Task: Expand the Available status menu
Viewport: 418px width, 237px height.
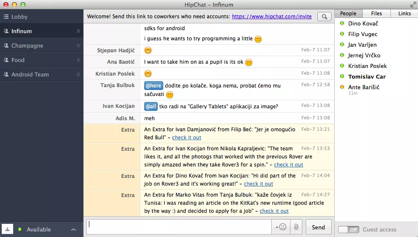Action: tap(74, 230)
